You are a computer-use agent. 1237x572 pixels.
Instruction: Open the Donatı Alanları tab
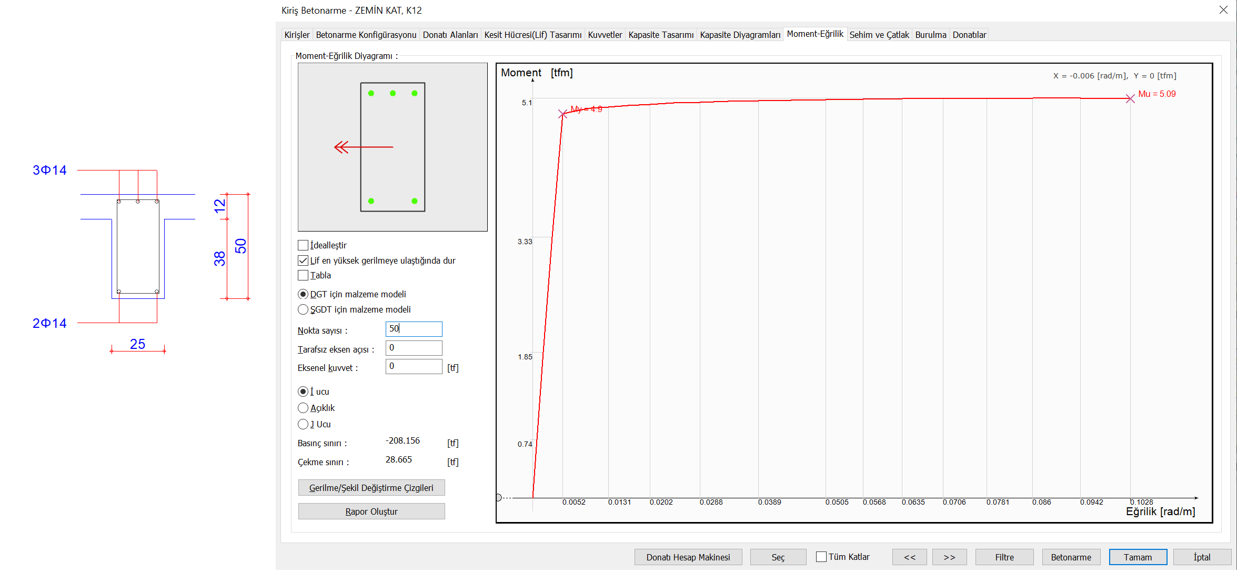click(x=450, y=35)
